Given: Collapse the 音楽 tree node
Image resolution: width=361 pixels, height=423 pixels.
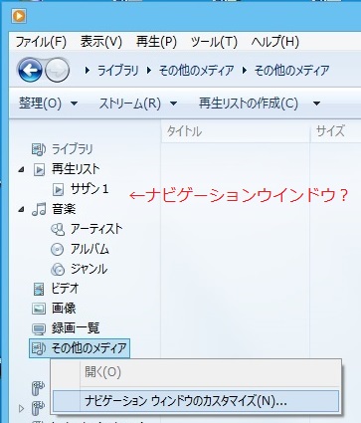Looking at the screenshot, I should coord(21,209).
